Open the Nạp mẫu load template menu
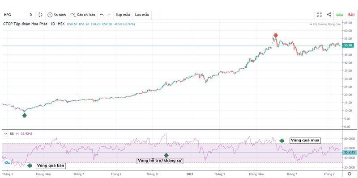The width and height of the screenshot is (358, 178). tap(123, 15)
